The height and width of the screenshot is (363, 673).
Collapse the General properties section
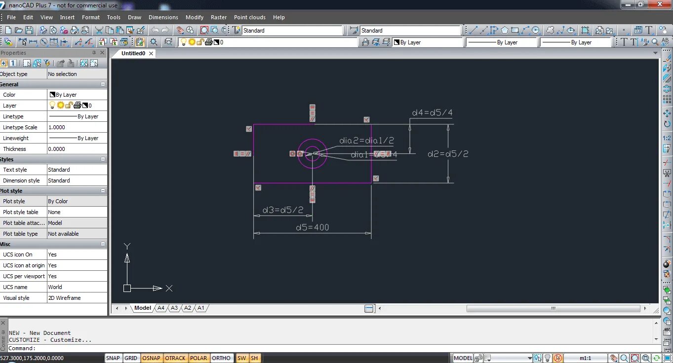point(103,84)
